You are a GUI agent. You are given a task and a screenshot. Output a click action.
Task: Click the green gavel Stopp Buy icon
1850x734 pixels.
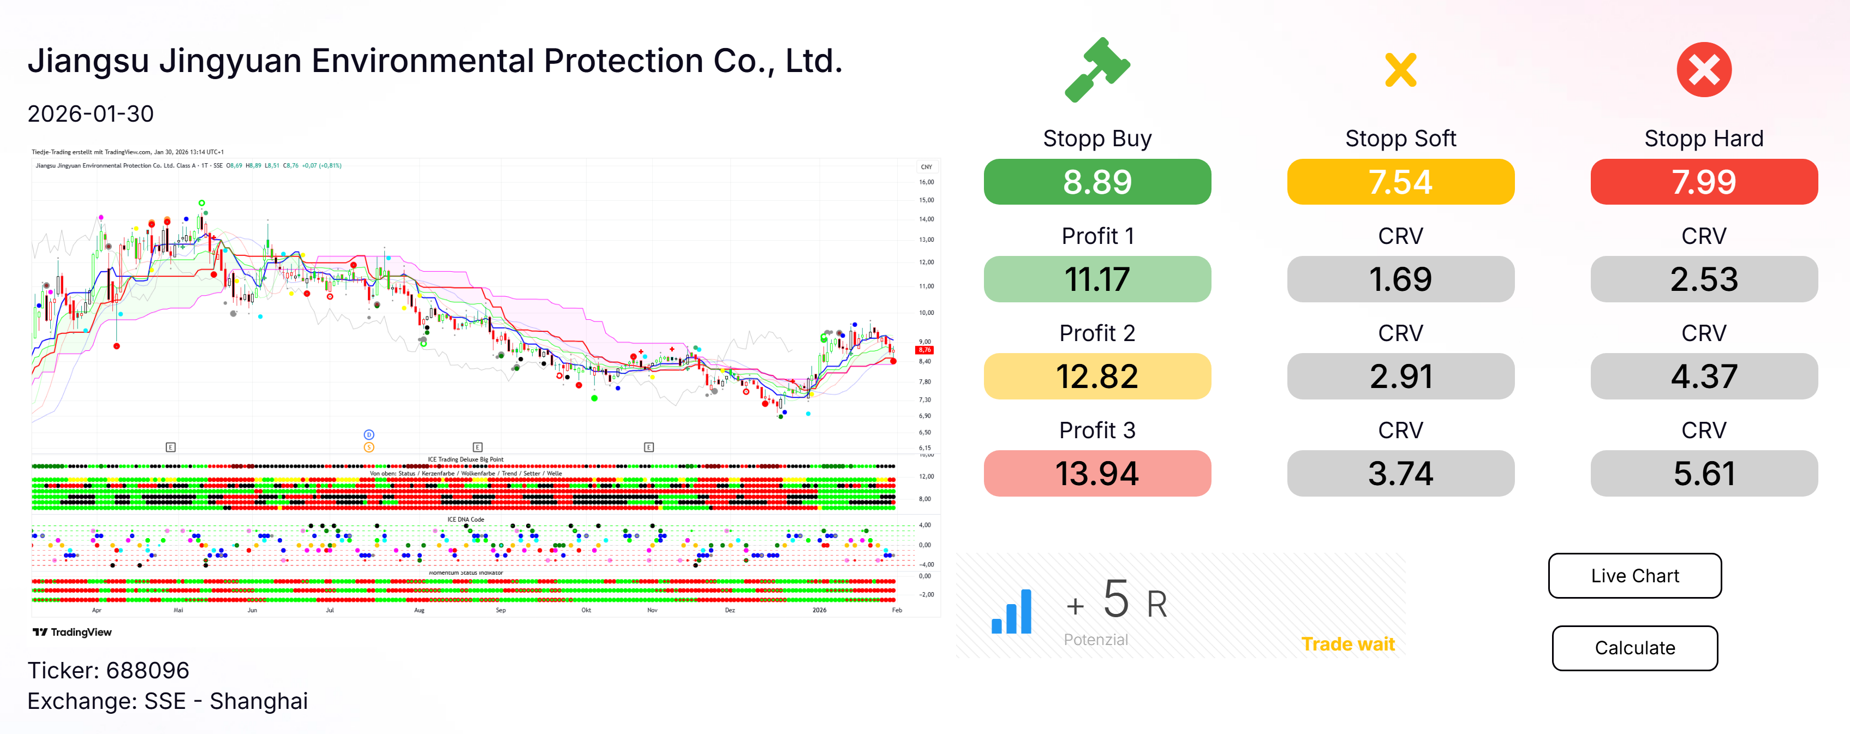[1097, 70]
